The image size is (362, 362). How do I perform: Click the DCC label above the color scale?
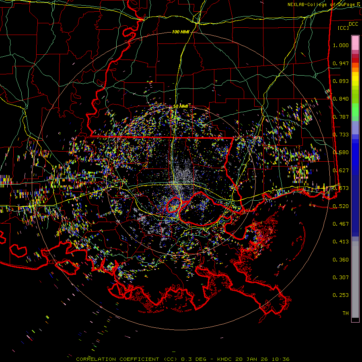[x=353, y=24]
